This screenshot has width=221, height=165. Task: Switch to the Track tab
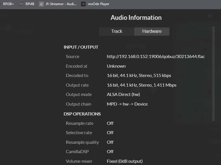pos(117,31)
